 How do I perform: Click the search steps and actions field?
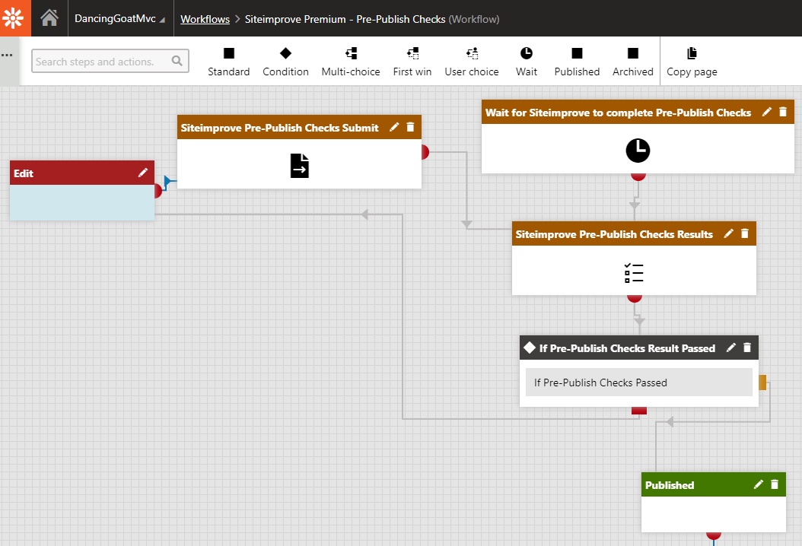[110, 62]
